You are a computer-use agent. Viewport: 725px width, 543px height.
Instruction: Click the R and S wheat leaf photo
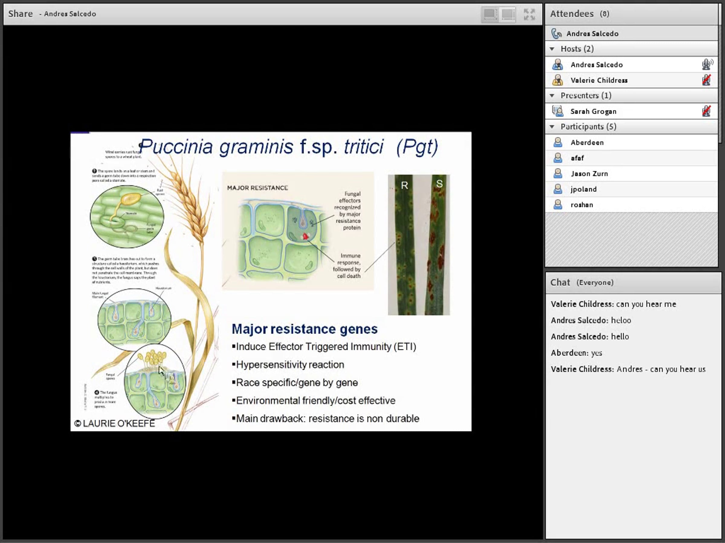419,245
